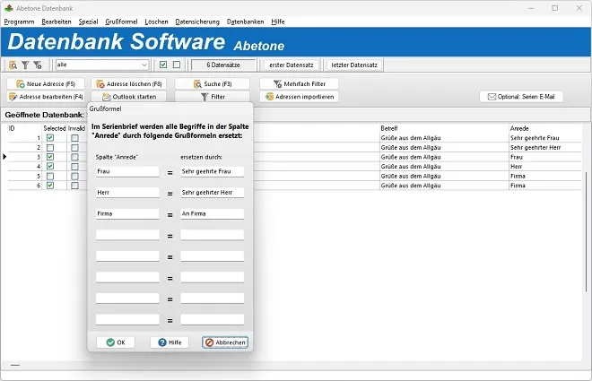Click Adressen importieren button
This screenshot has height=381, width=592.
(299, 97)
